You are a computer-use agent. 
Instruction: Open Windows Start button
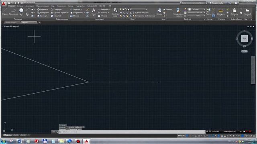[4, 141]
